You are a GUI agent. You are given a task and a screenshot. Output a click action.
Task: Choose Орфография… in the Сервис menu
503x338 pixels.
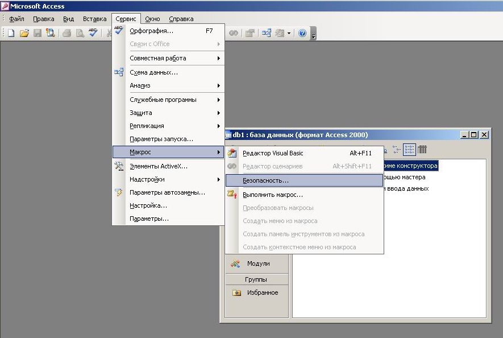coord(168,31)
